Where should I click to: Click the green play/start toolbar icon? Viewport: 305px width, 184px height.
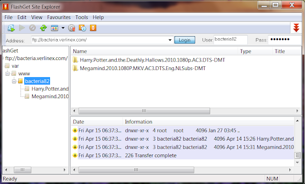(x=22, y=28)
